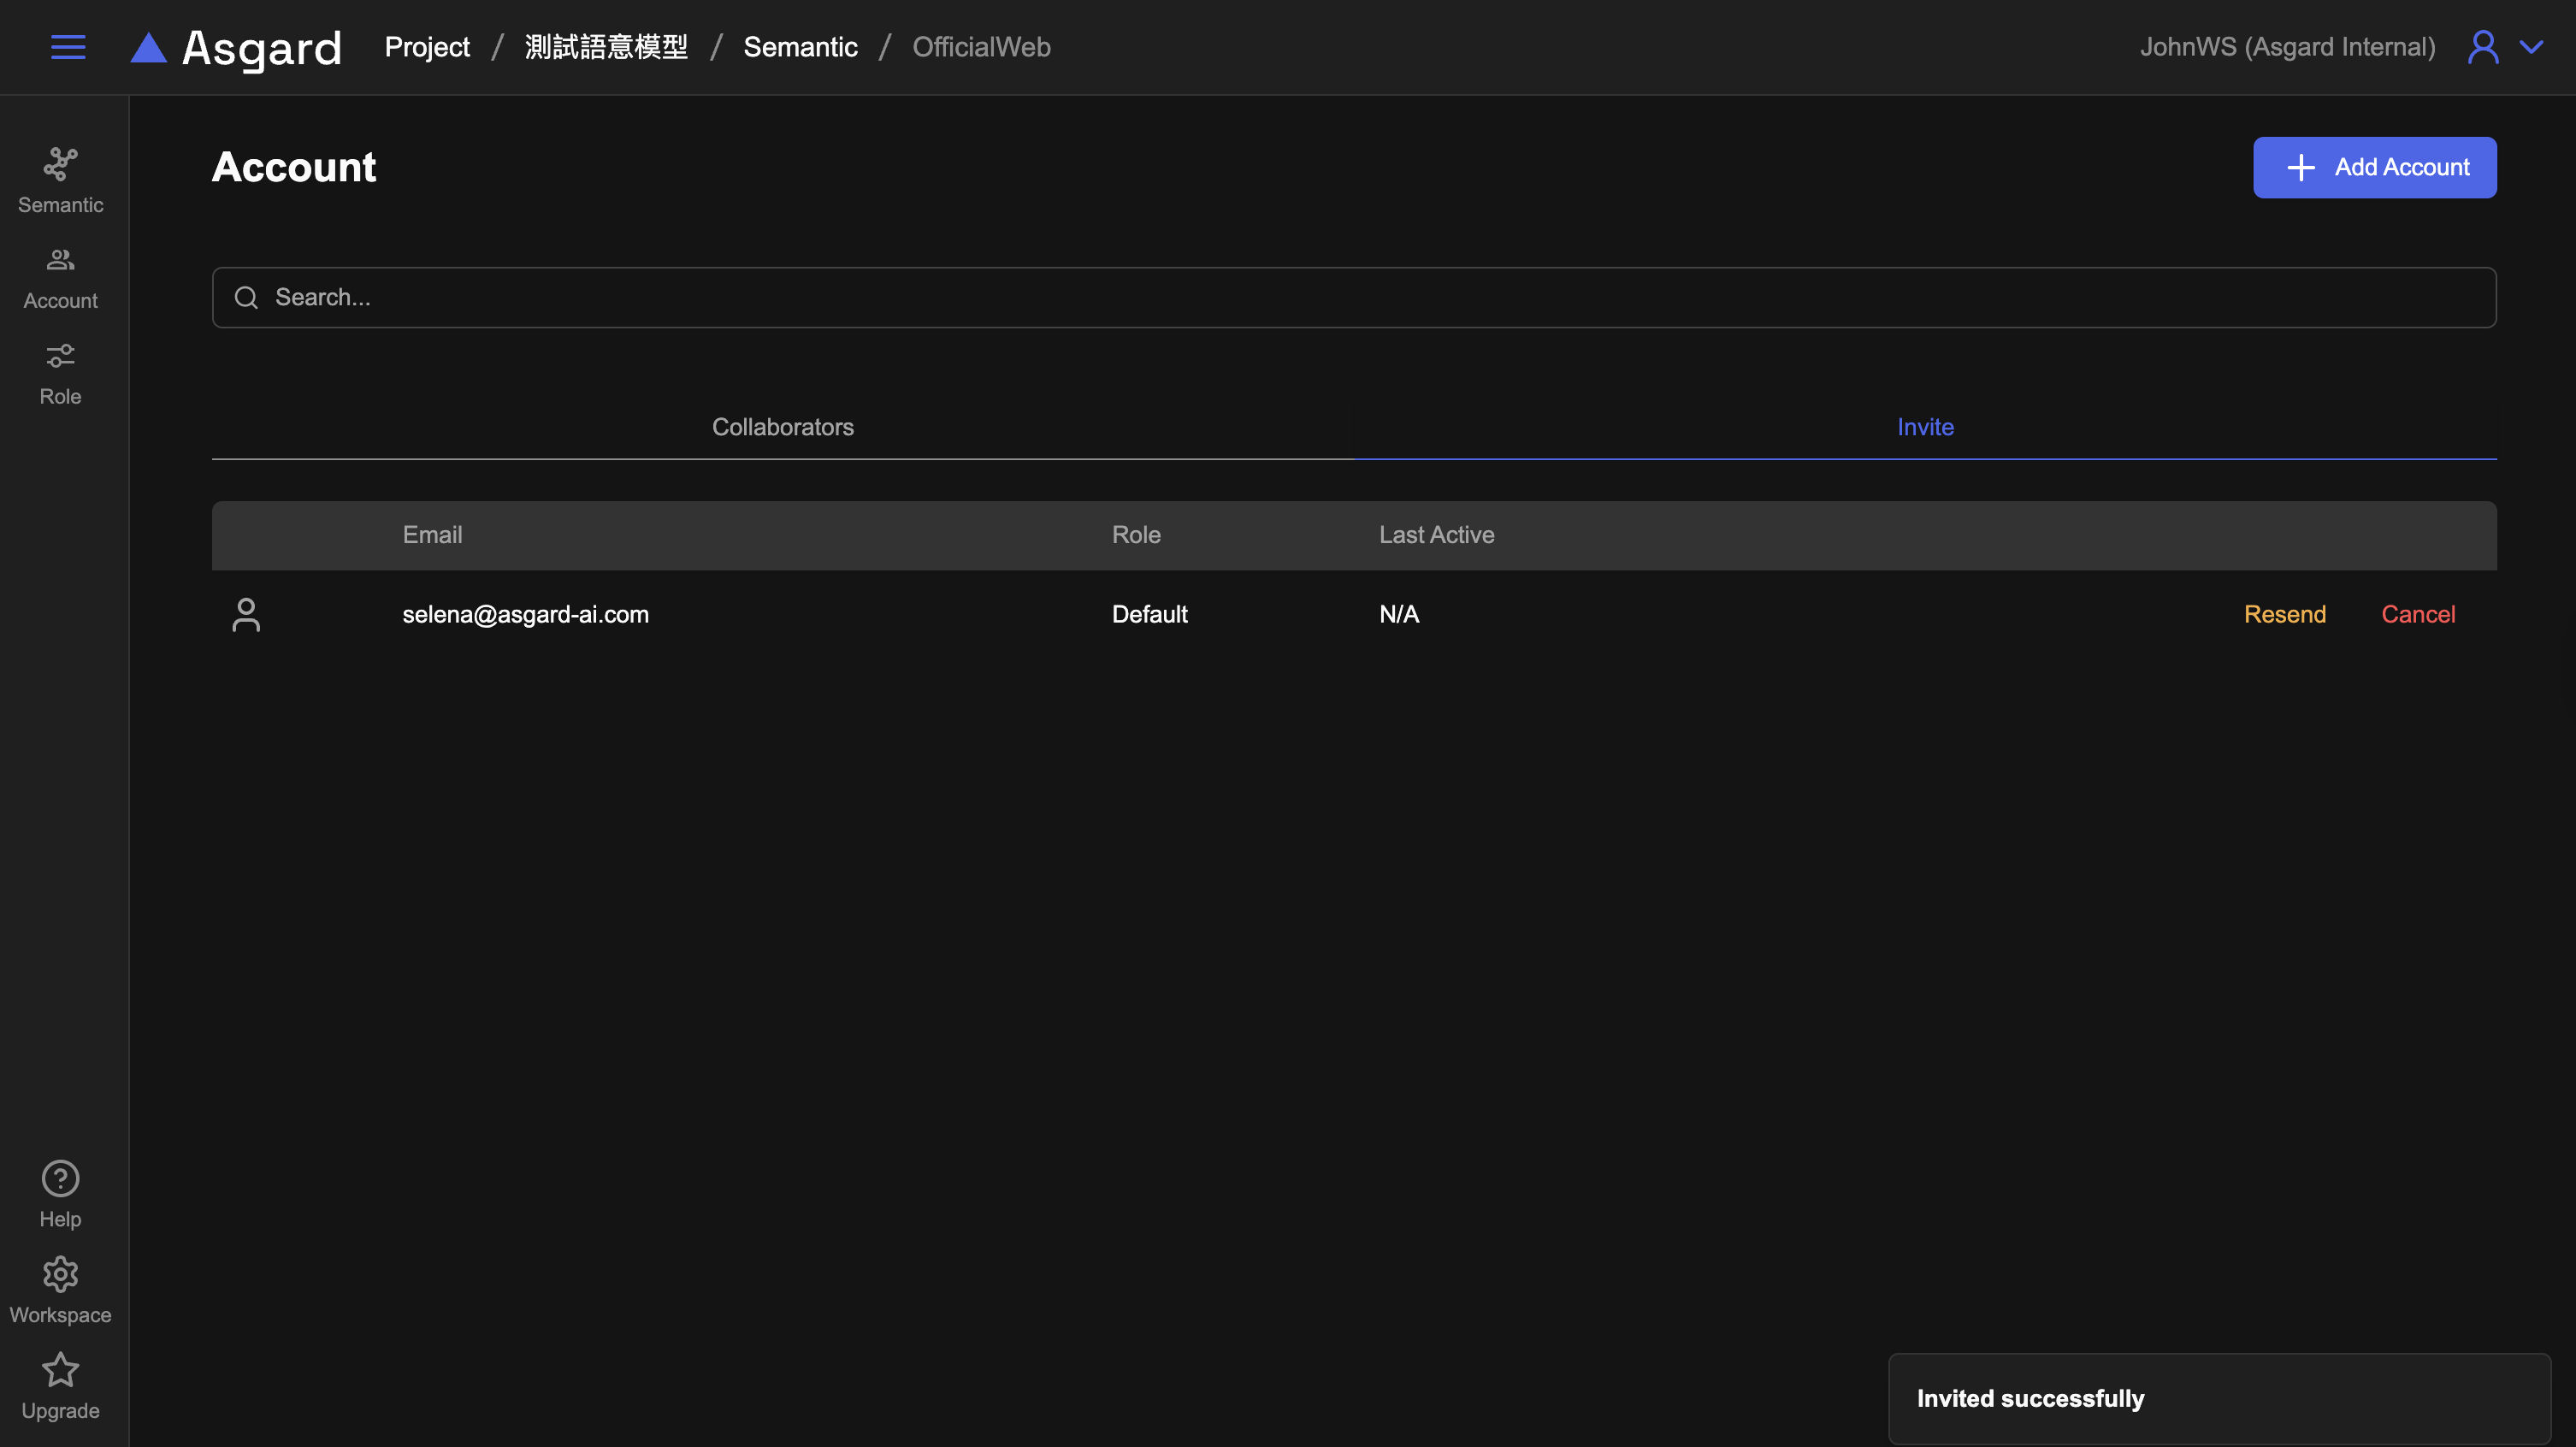Click the Add Account button
Screen dimensions: 2576x1447
click(2374, 167)
